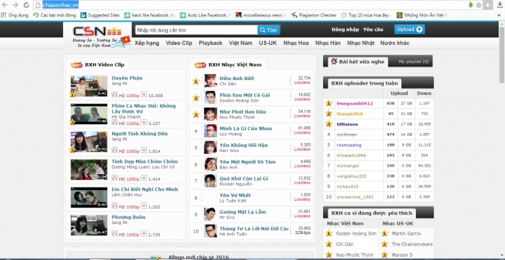505x260 pixels.
Task: Reload the page with the refresh icon
Action: coord(27,5)
